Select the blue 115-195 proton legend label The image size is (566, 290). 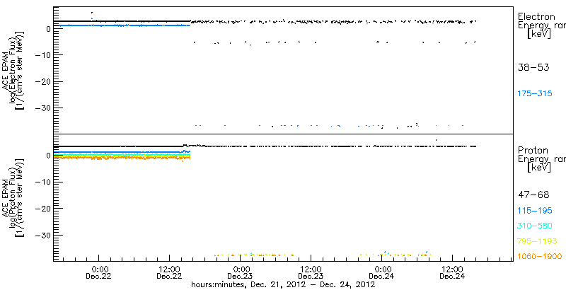click(535, 210)
